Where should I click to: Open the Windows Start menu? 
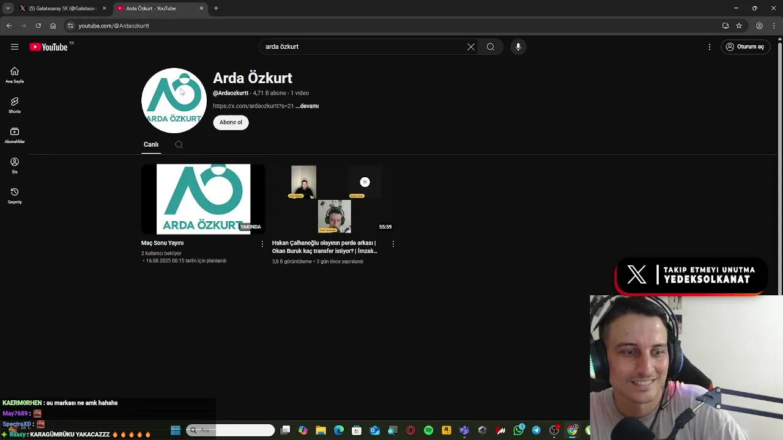tap(176, 430)
